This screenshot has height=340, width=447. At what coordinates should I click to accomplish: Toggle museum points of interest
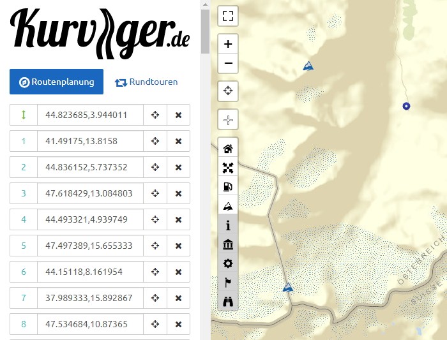click(228, 244)
